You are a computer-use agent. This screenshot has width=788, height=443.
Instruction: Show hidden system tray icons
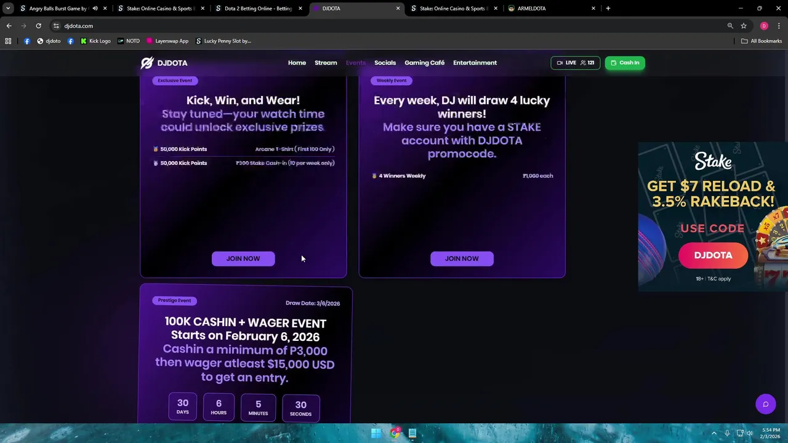point(715,433)
